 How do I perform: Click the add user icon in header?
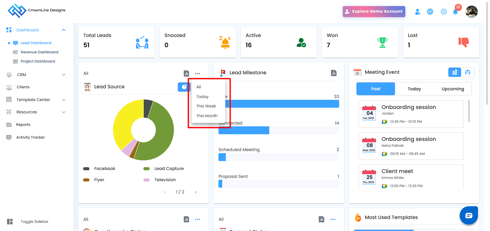pos(418,12)
